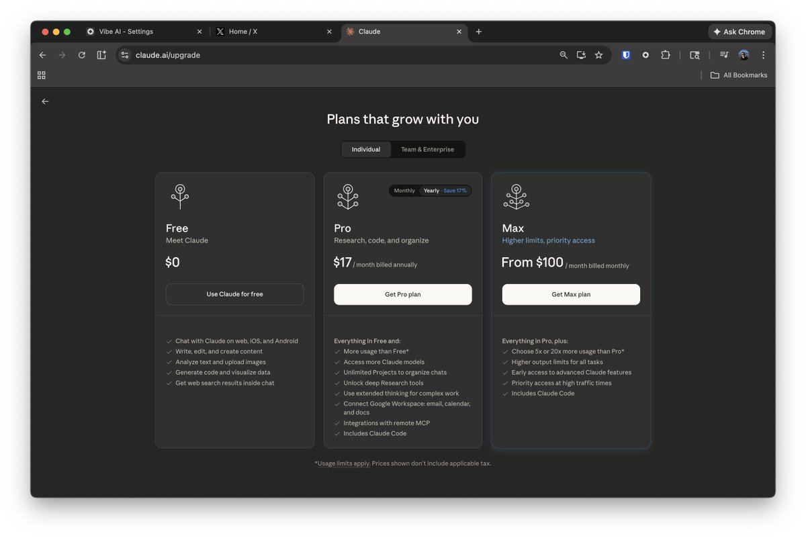This screenshot has height=538, width=806.
Task: Click the Free plan $0 price
Action: (x=173, y=263)
